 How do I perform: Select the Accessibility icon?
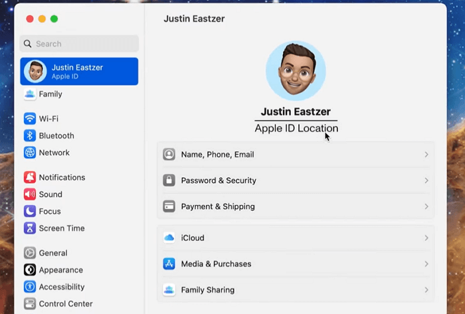point(30,287)
